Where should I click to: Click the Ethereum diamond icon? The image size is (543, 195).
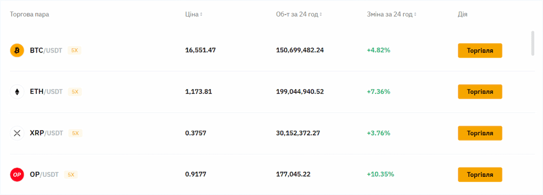[x=17, y=92]
